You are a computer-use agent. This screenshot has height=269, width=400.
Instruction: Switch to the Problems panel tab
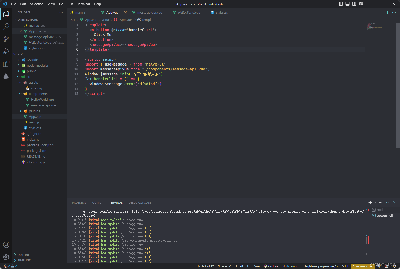pos(79,203)
